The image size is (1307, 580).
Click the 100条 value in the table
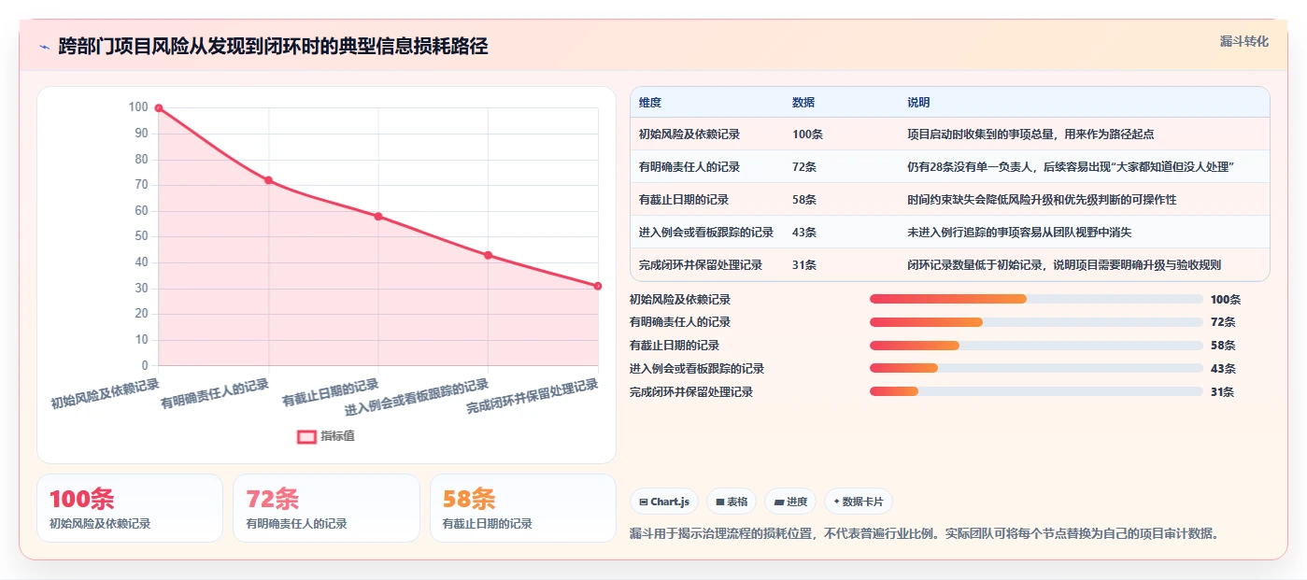[x=807, y=134]
